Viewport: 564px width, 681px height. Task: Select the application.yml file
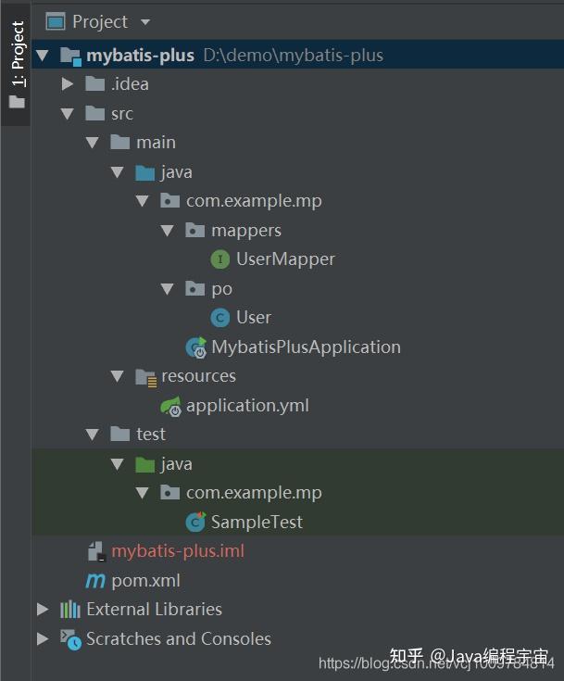(x=247, y=405)
